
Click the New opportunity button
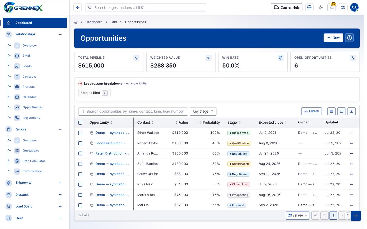click(x=333, y=38)
